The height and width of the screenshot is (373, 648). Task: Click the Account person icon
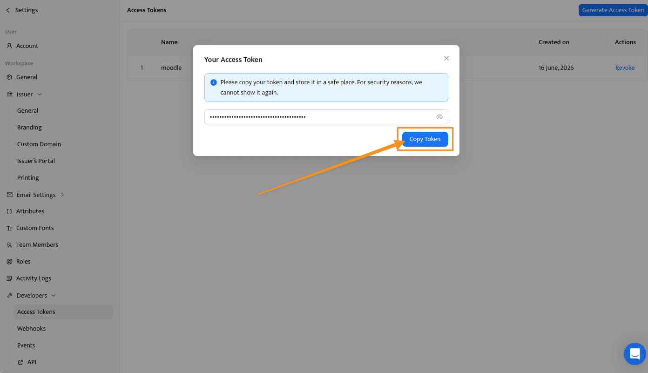[9, 46]
